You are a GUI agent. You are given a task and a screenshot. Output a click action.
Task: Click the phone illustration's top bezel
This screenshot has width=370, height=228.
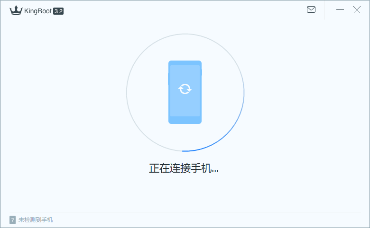pyautogui.click(x=185, y=63)
